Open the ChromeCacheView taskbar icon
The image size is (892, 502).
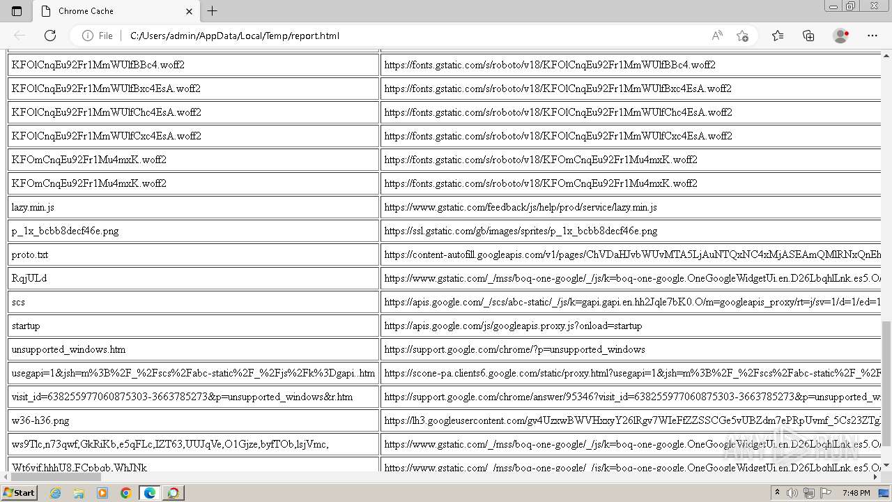[174, 493]
